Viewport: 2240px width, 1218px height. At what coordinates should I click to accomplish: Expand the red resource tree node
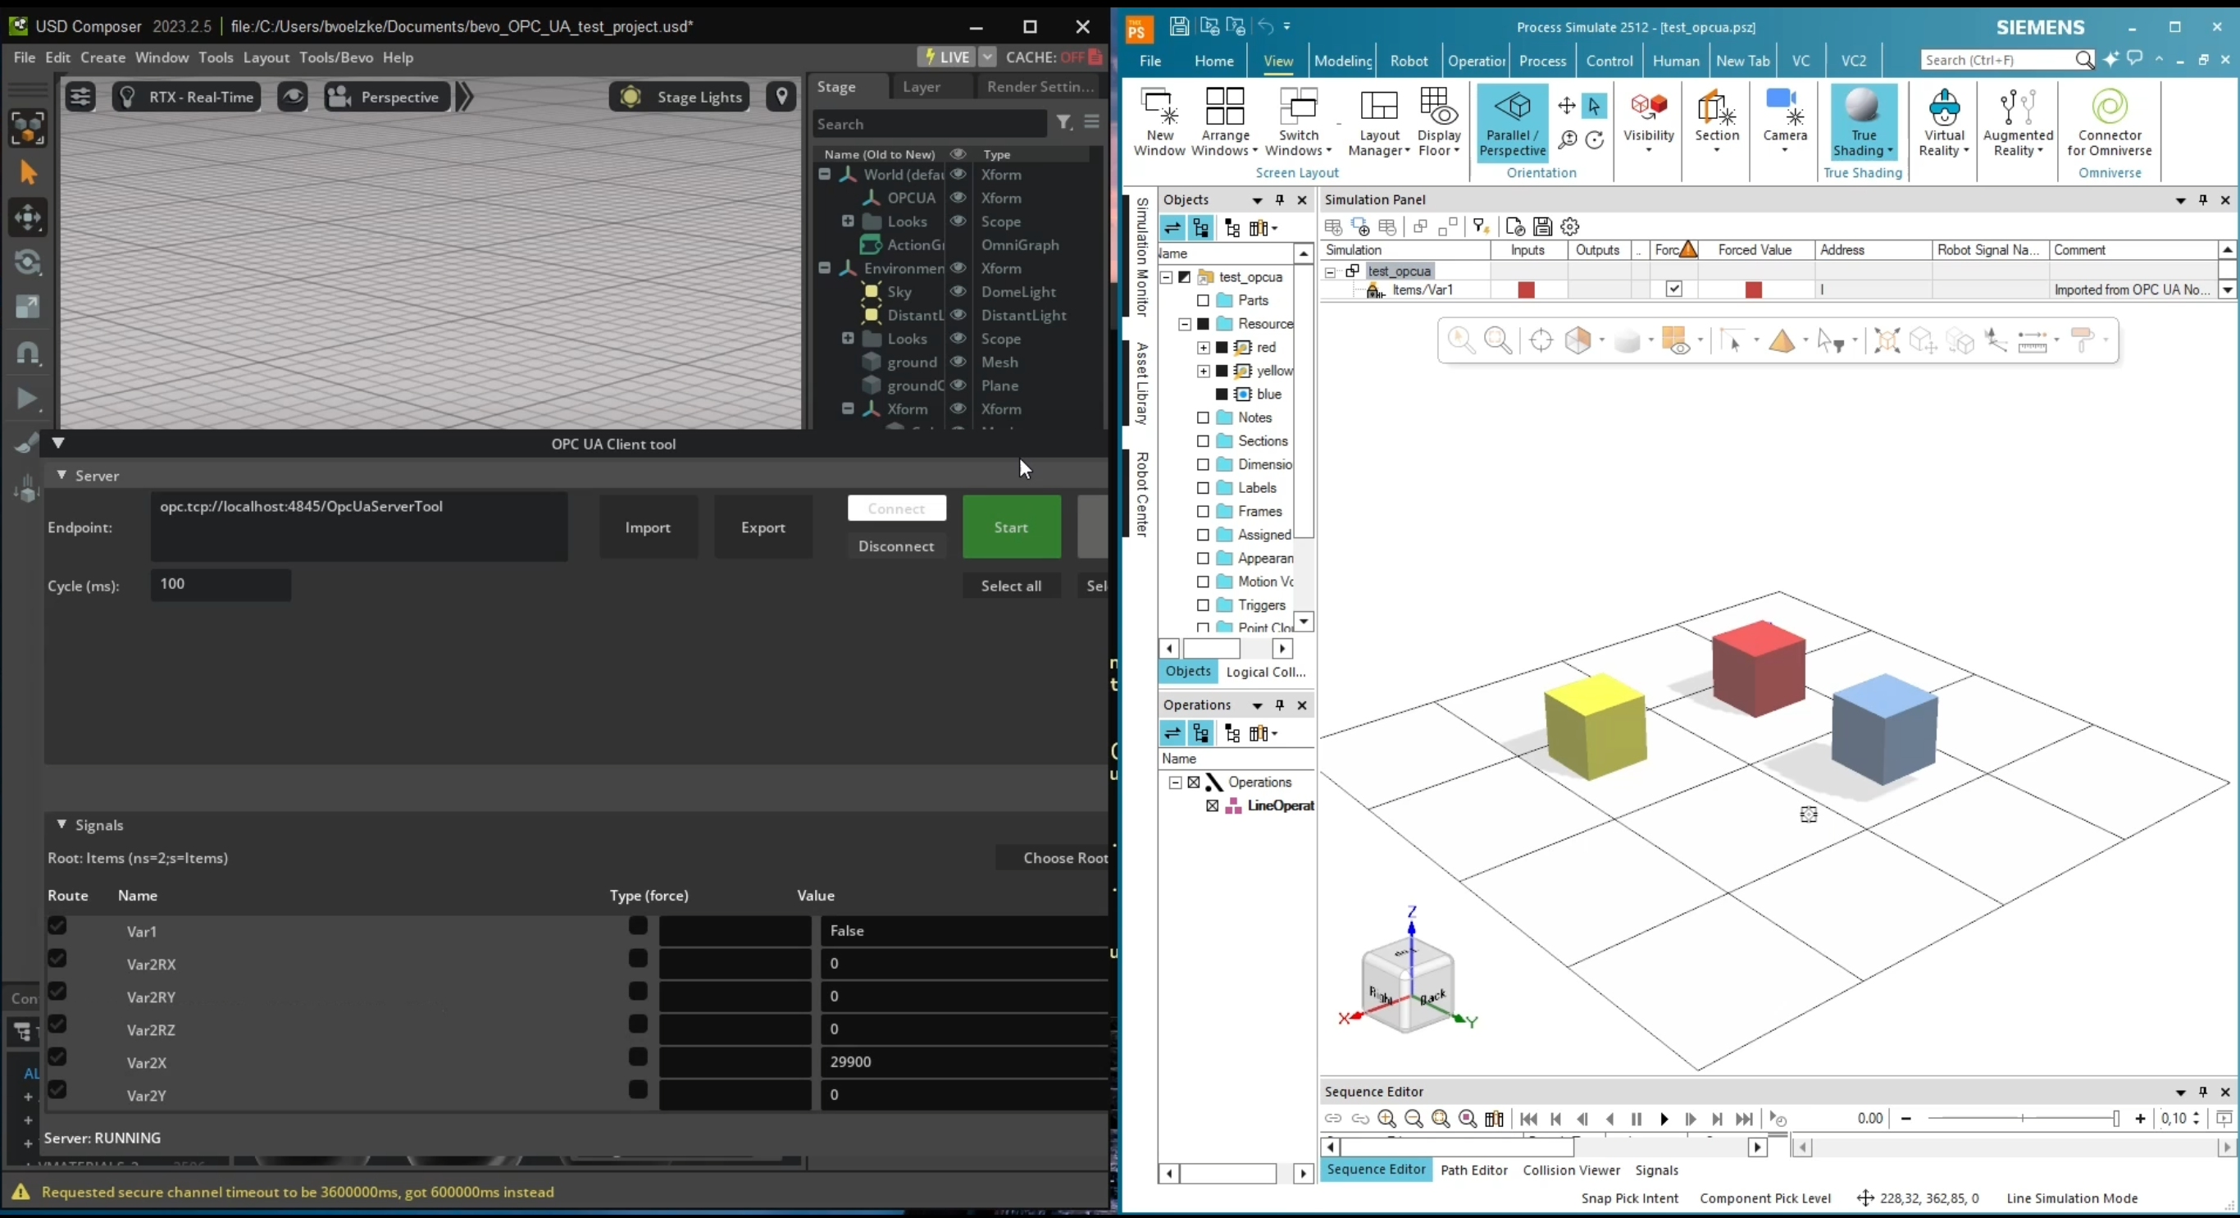(1204, 347)
